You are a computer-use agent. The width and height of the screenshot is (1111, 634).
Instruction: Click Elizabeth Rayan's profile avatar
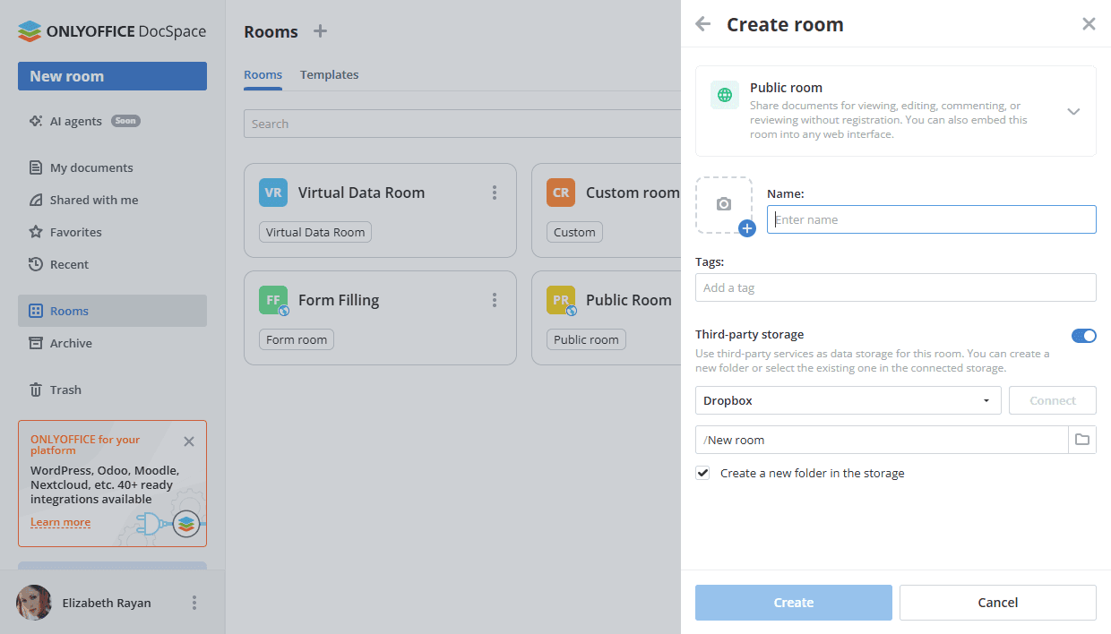coord(33,603)
